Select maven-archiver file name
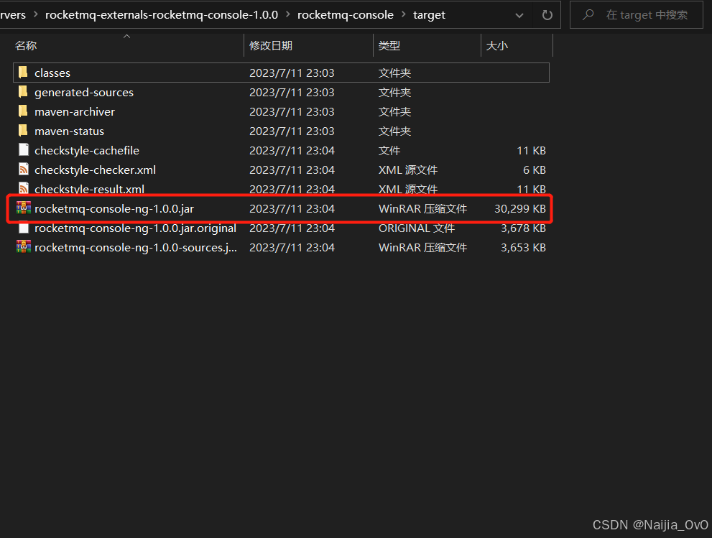The height and width of the screenshot is (538, 712). 75,111
